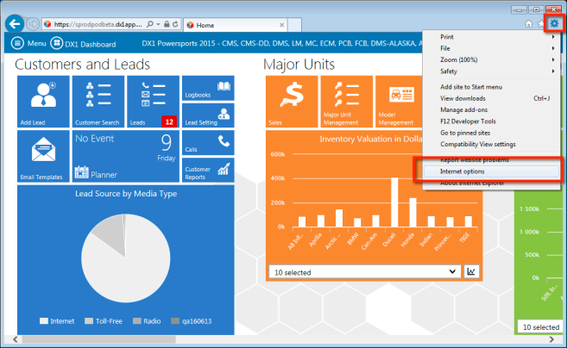Open the Calls tile

tap(208, 143)
